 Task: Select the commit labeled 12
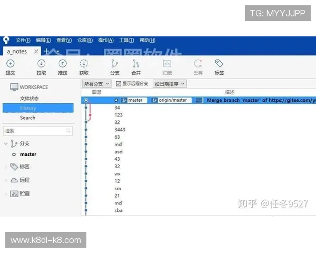click(117, 181)
